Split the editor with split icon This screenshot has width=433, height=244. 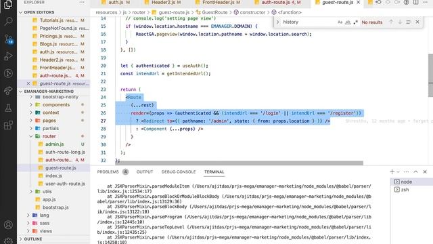[x=416, y=2]
